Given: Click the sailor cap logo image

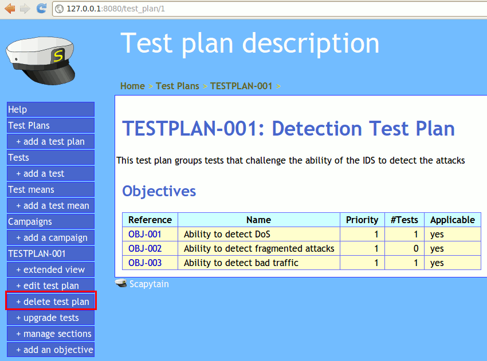Looking at the screenshot, I should pos(42,57).
